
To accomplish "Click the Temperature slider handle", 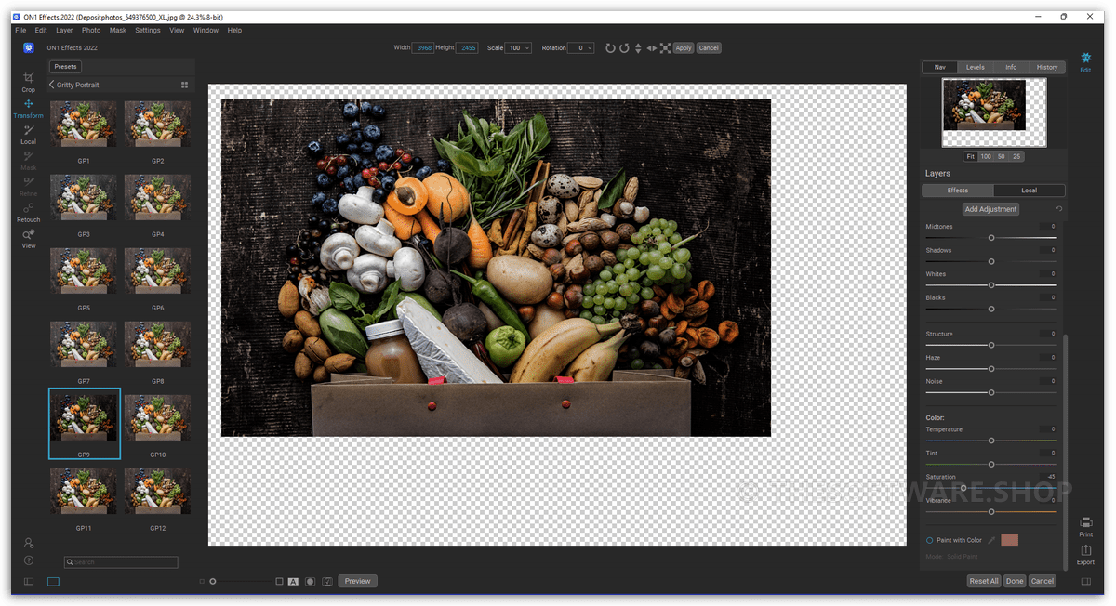I will [x=991, y=441].
